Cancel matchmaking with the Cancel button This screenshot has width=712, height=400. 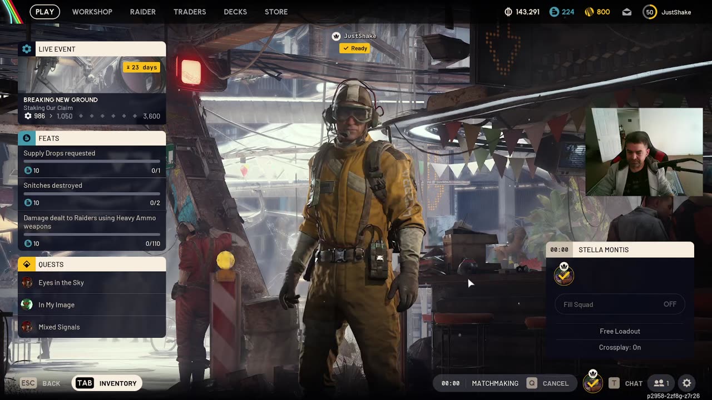point(548,383)
